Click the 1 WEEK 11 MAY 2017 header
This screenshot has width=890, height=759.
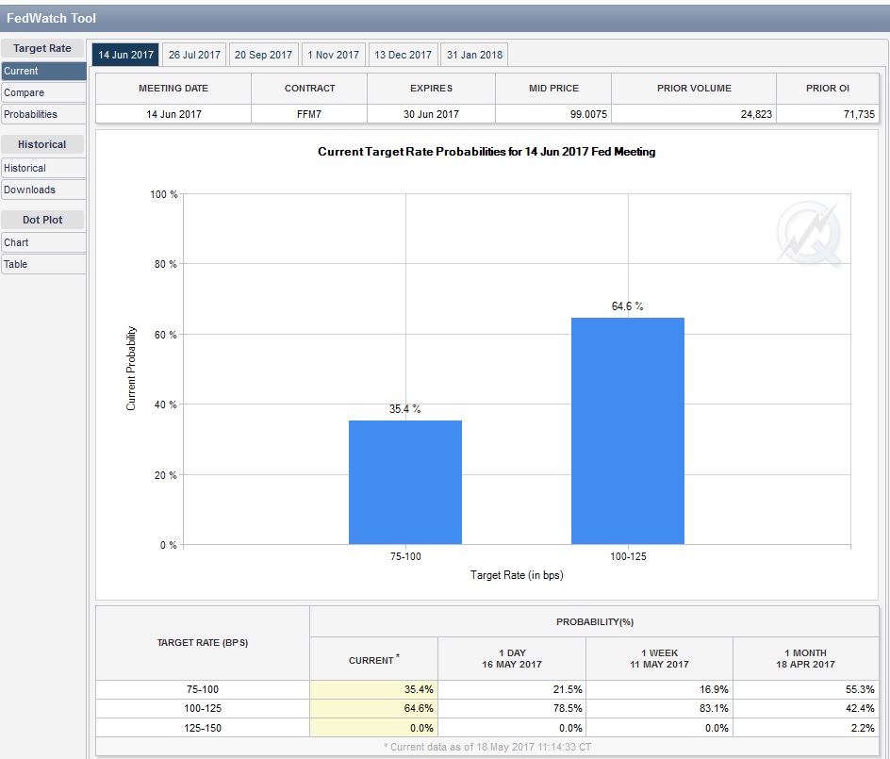(x=659, y=658)
